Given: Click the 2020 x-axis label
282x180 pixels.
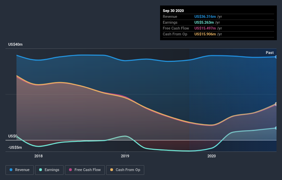Looking at the screenshot, I should click(212, 156).
